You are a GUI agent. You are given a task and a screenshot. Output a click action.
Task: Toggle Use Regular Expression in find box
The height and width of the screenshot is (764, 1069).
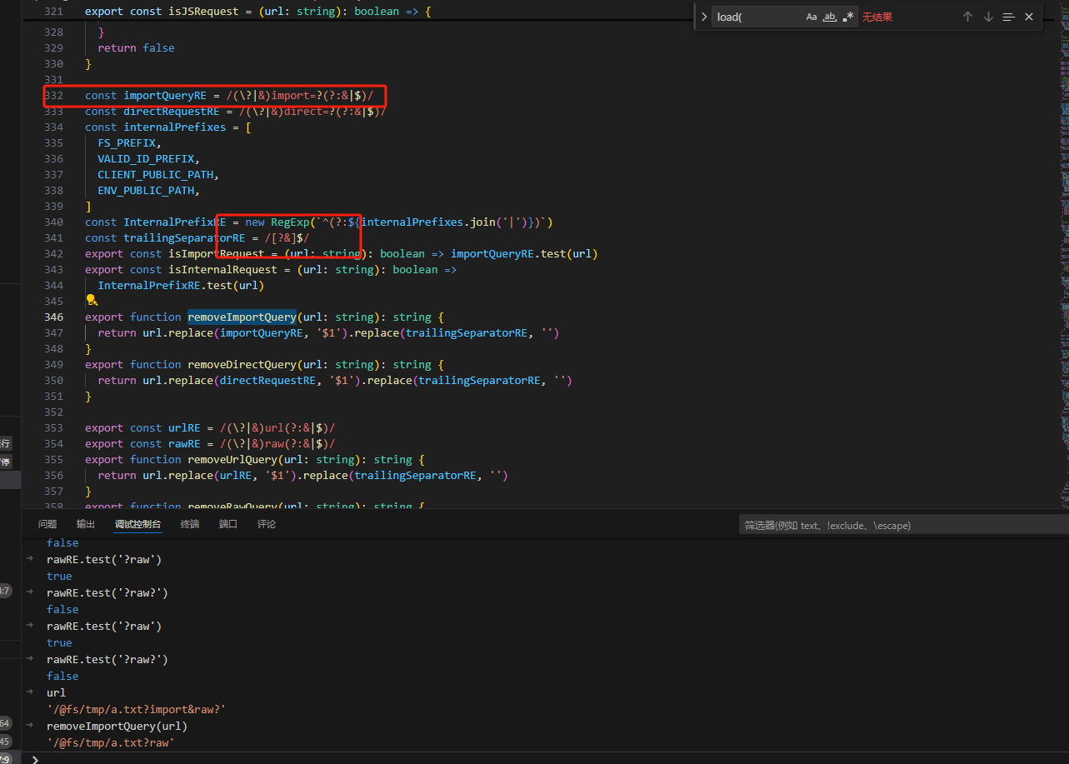click(x=848, y=17)
